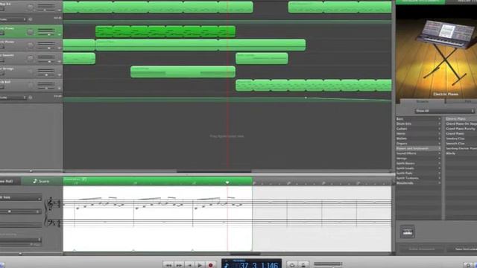Click the LCD time position readout
This screenshot has height=268, width=477.
[x=259, y=265]
